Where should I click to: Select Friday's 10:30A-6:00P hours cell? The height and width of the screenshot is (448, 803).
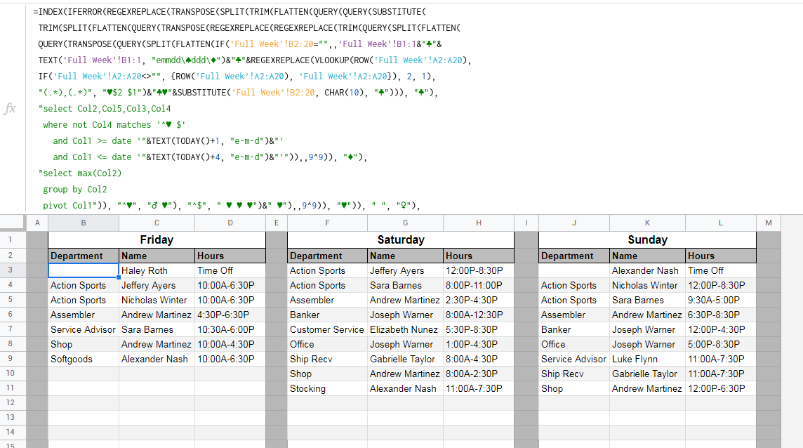coord(230,329)
